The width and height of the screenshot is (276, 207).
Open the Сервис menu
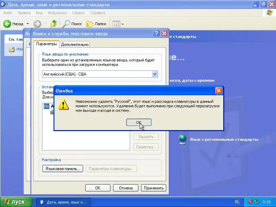(78, 13)
